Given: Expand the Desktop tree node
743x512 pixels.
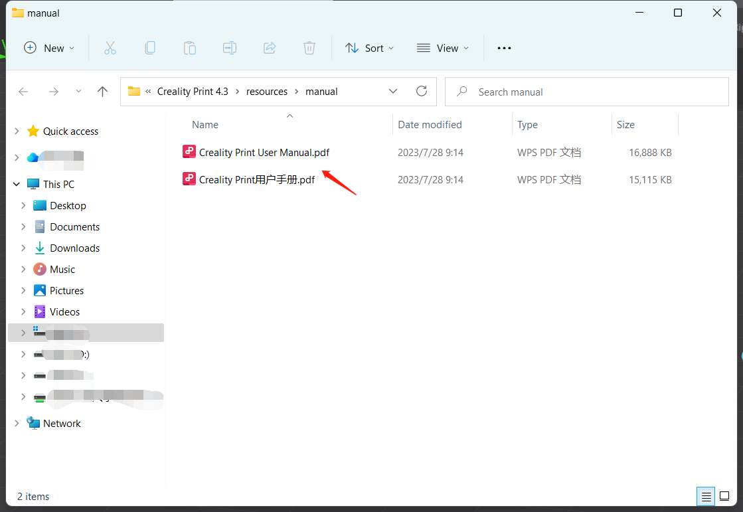Looking at the screenshot, I should 23,205.
